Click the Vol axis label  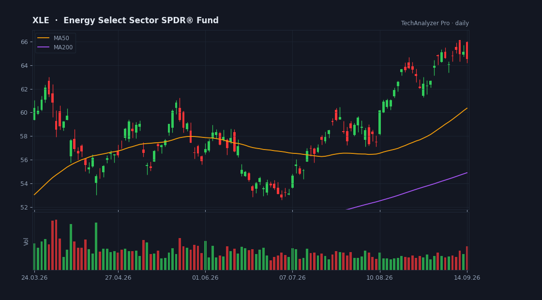(26, 241)
